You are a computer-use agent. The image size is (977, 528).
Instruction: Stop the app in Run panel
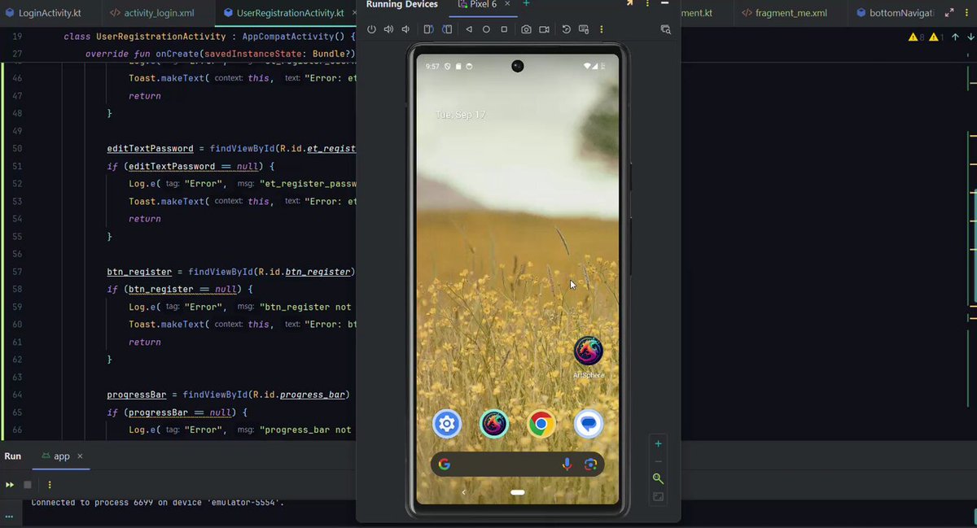click(28, 485)
